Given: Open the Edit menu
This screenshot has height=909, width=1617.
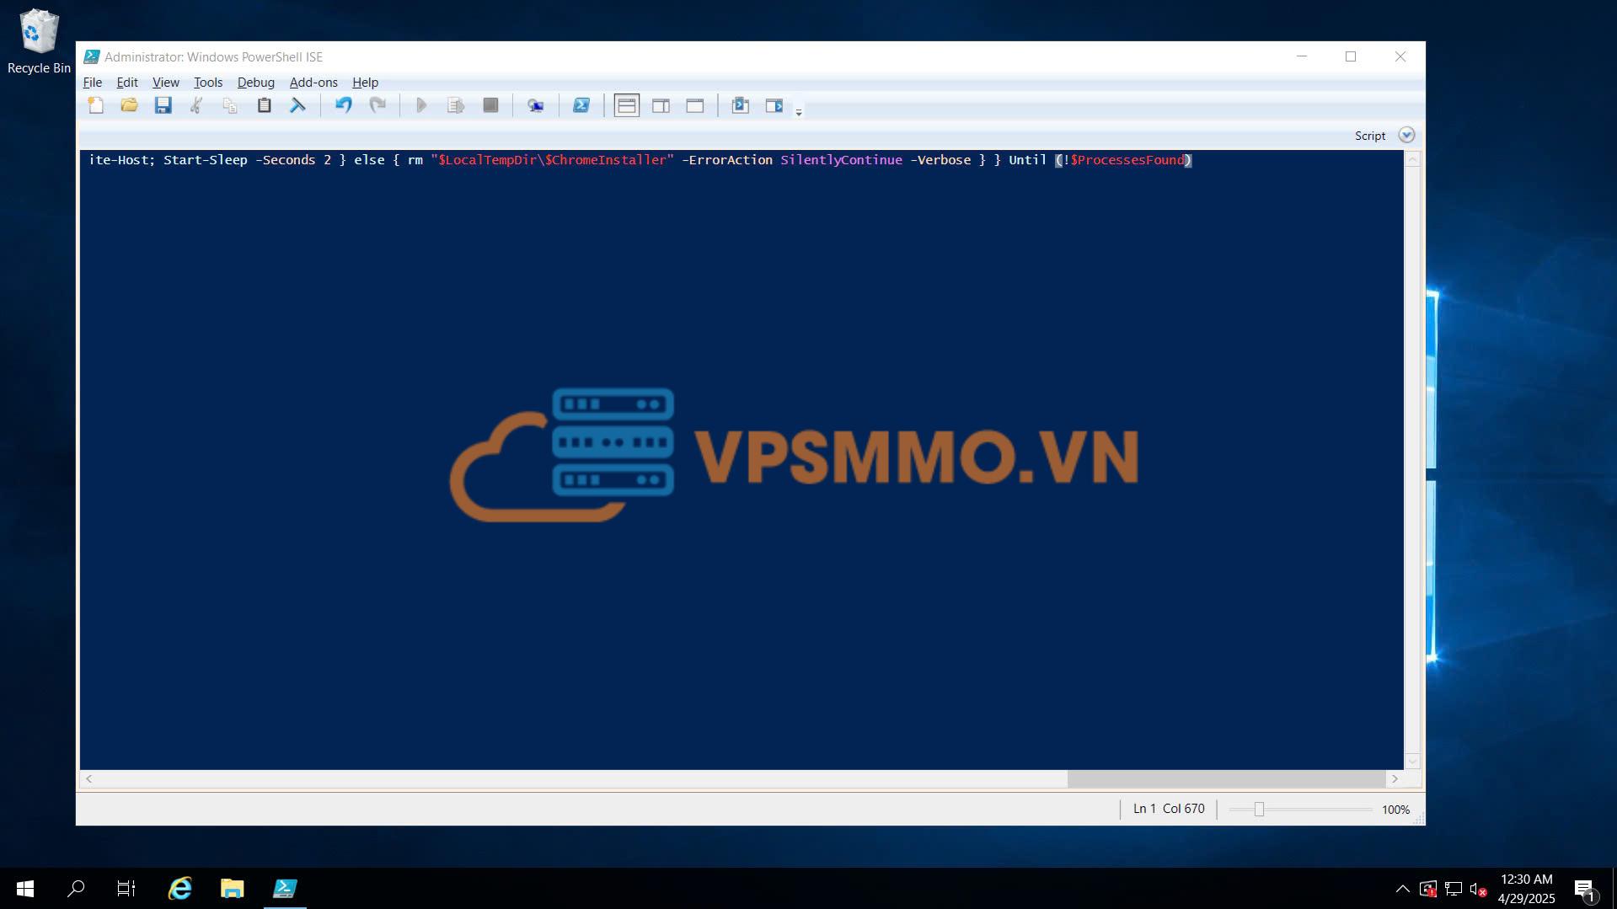Looking at the screenshot, I should [x=127, y=82].
